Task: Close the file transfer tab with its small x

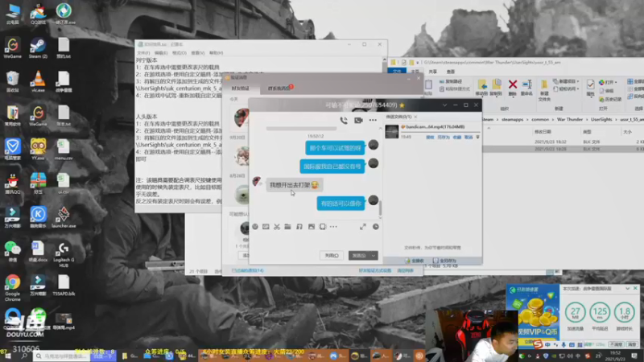Action: [x=415, y=117]
